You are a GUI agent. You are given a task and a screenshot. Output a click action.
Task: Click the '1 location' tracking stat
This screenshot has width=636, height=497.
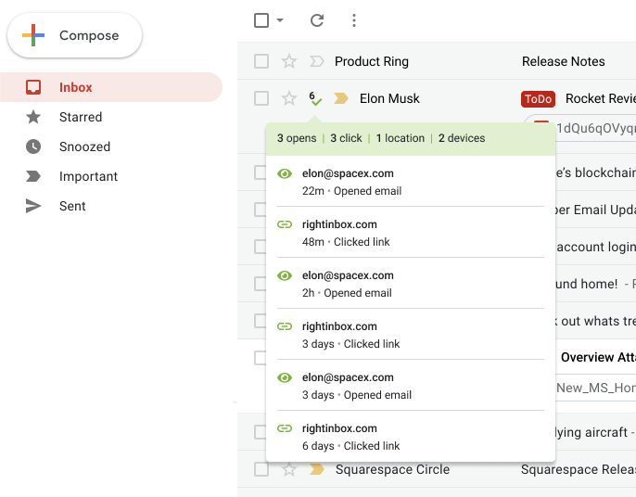[400, 138]
